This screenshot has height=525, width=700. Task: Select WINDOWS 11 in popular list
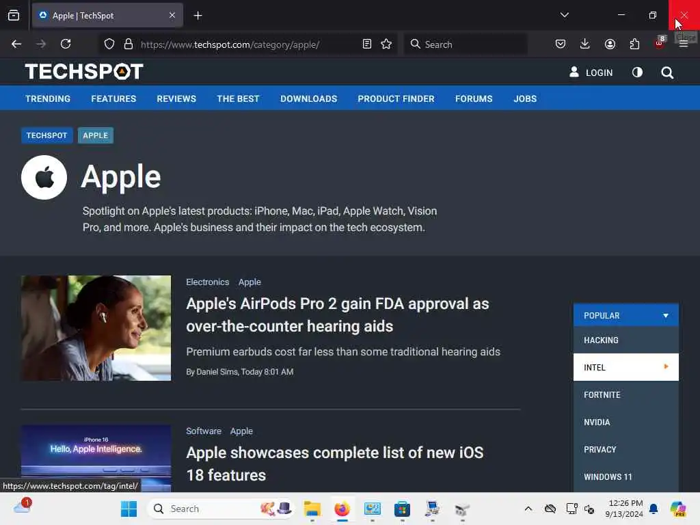pyautogui.click(x=626, y=476)
